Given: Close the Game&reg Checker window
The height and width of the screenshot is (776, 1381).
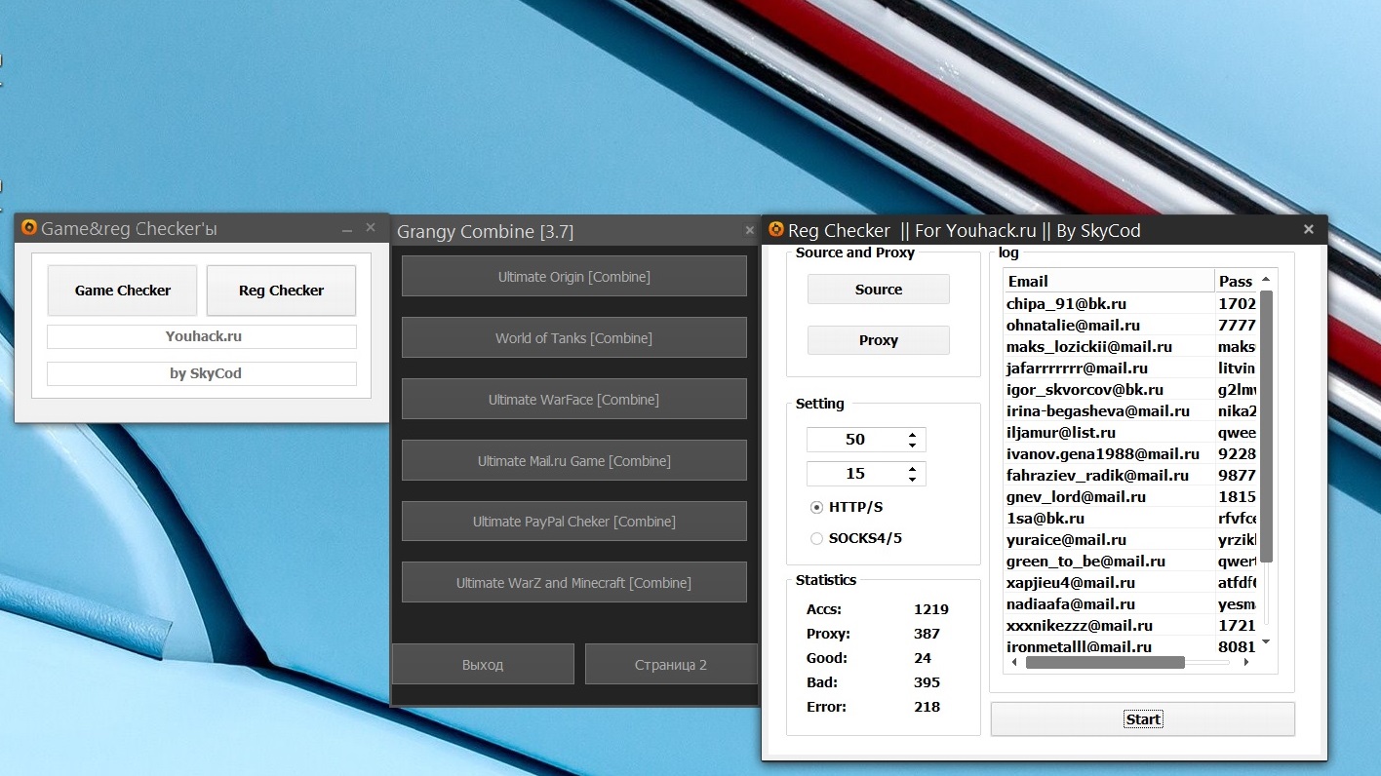Looking at the screenshot, I should click(x=371, y=227).
